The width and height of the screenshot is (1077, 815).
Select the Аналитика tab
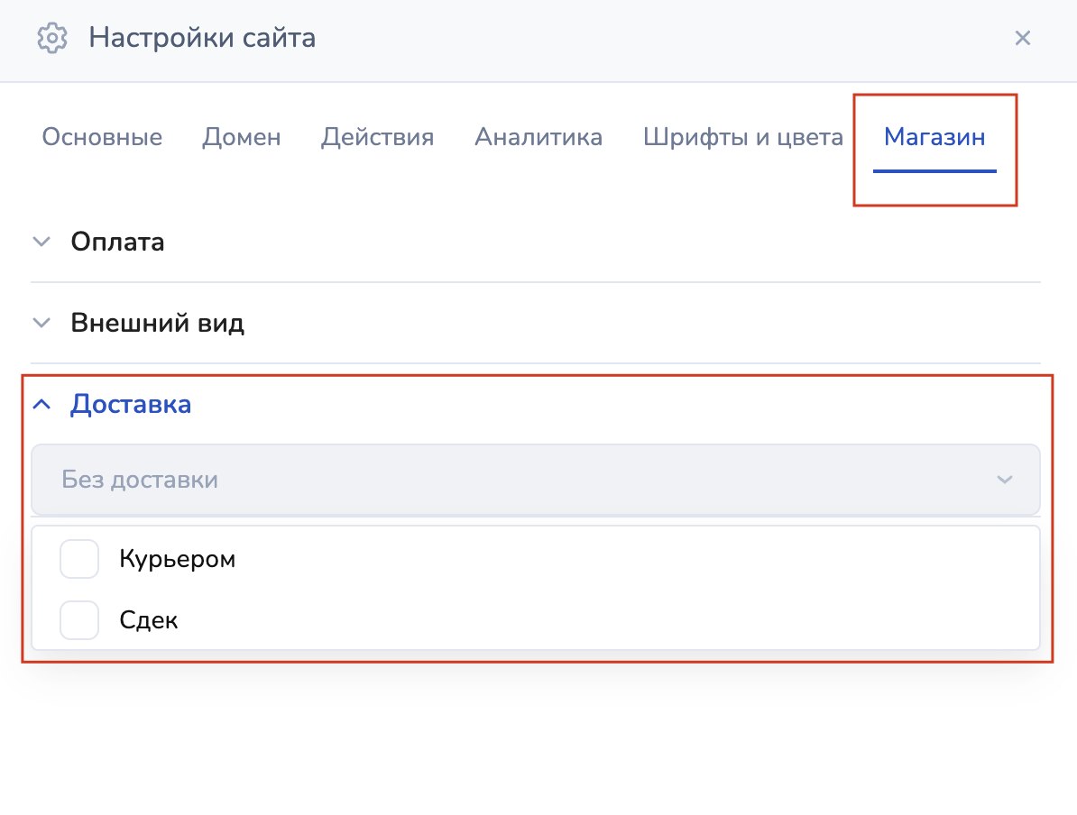(538, 137)
